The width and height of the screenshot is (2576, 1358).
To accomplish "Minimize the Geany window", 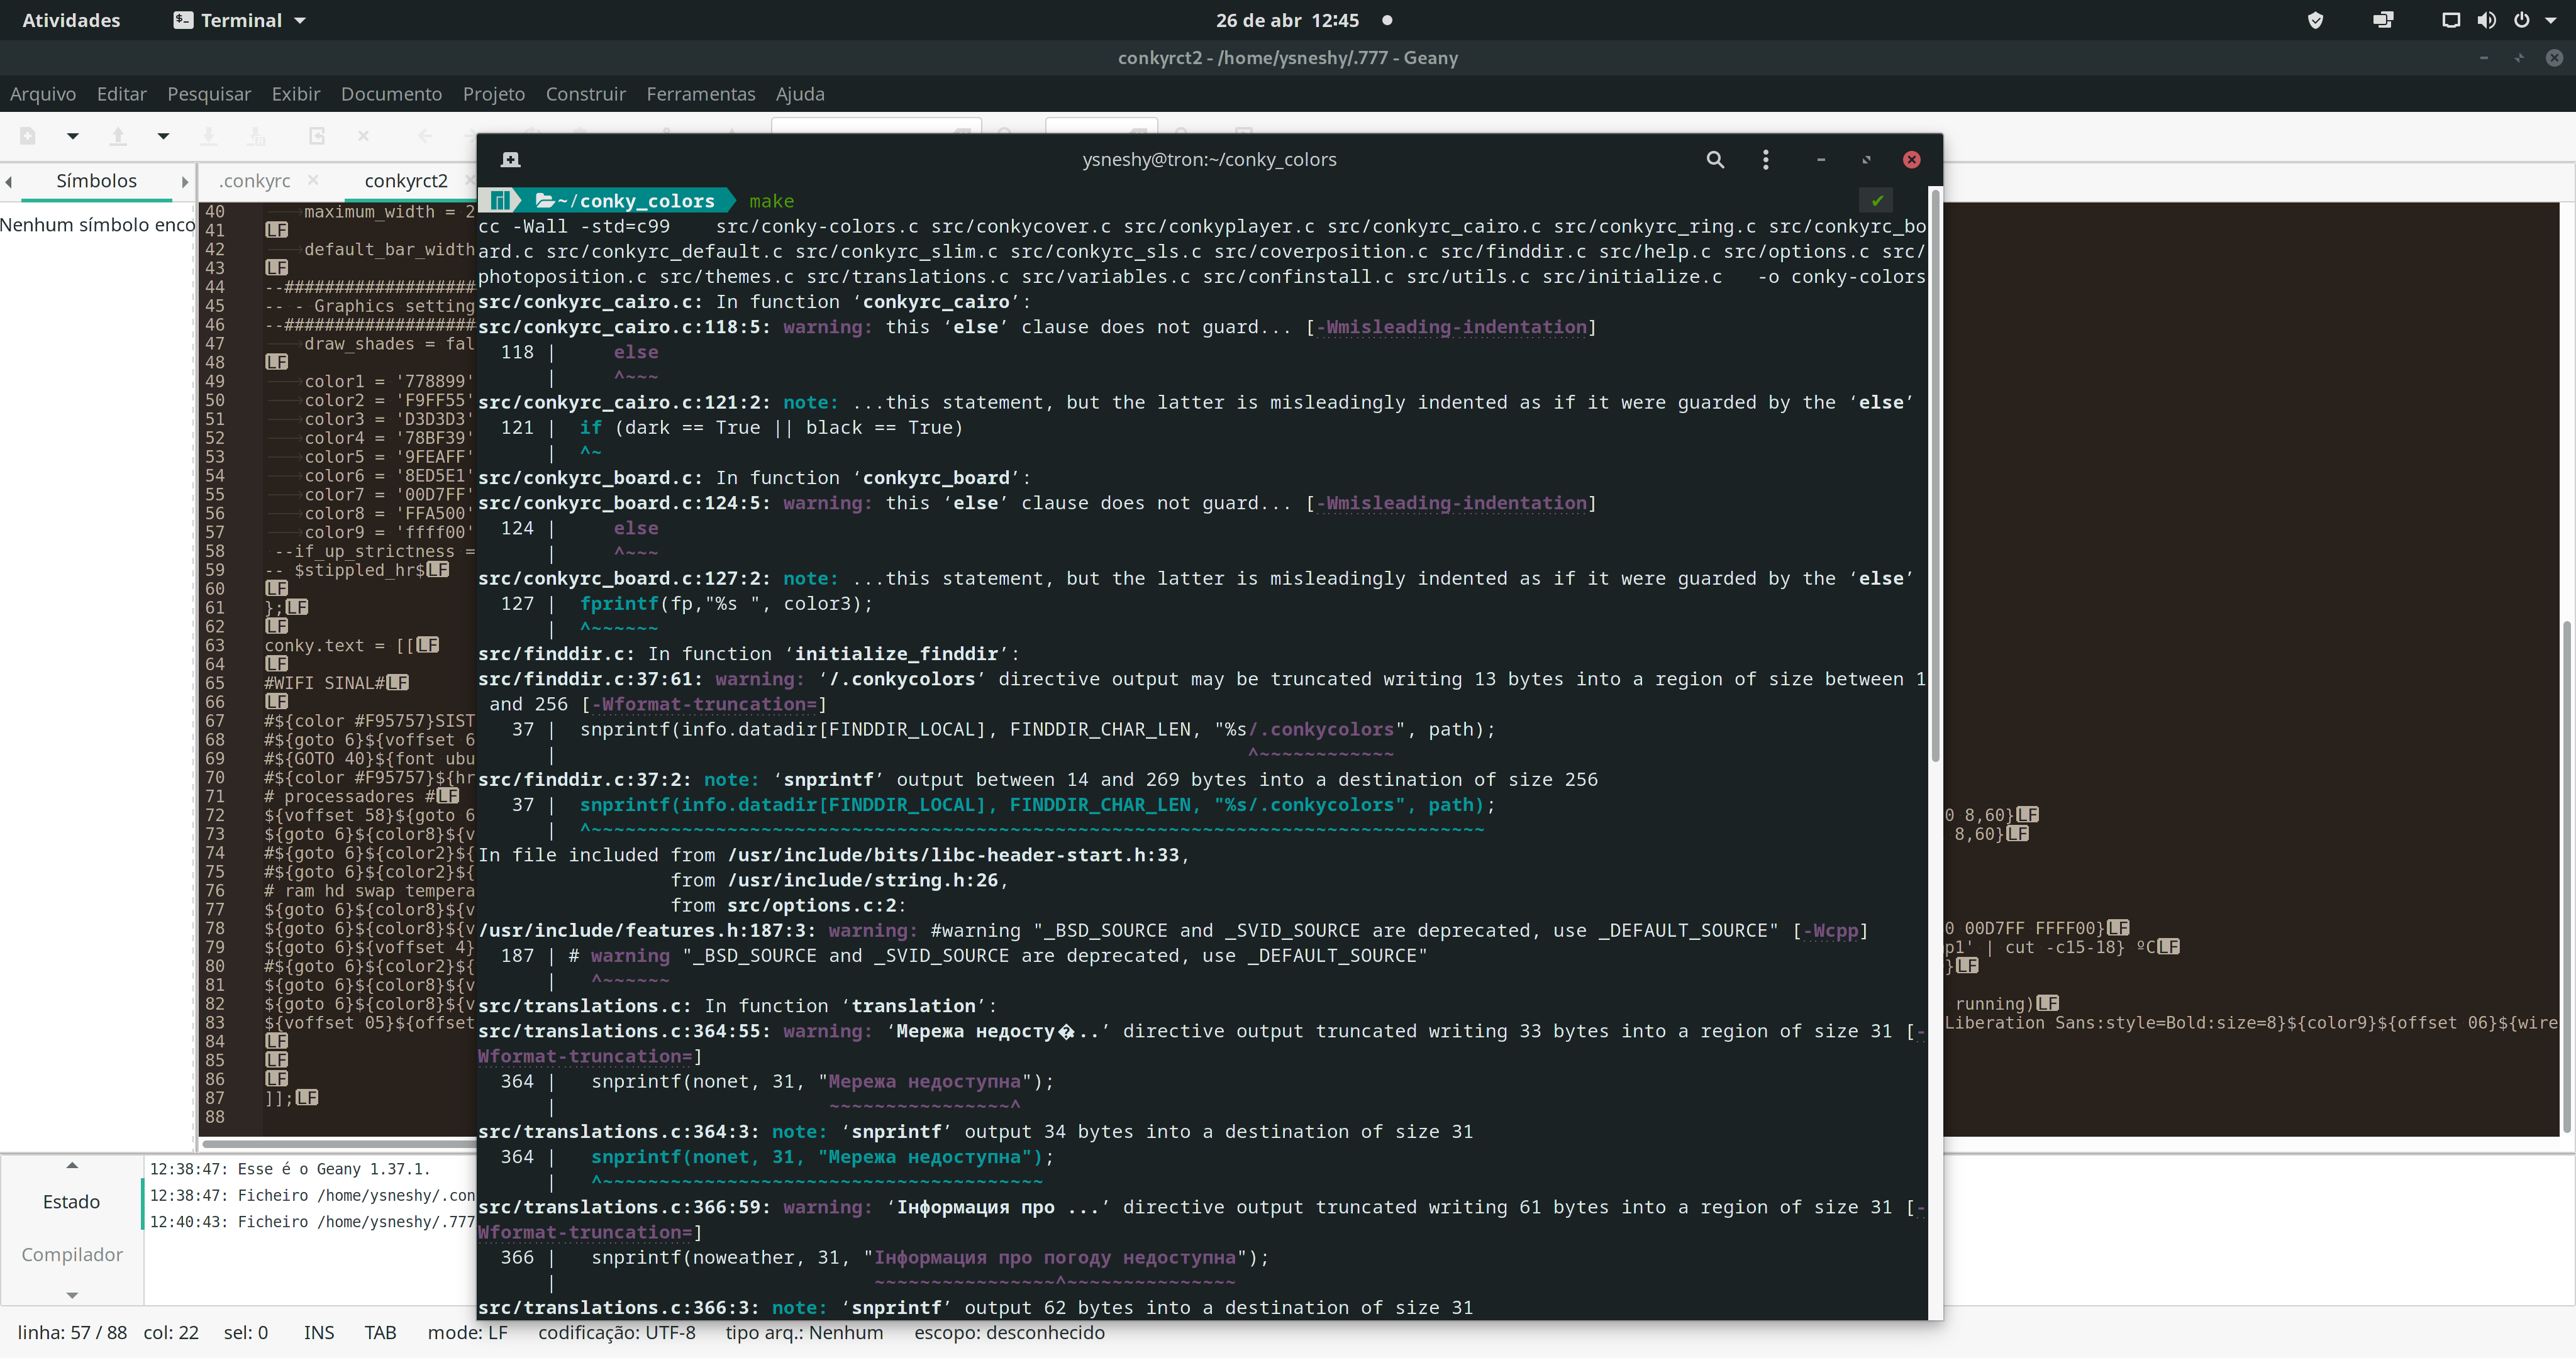I will tap(2484, 58).
